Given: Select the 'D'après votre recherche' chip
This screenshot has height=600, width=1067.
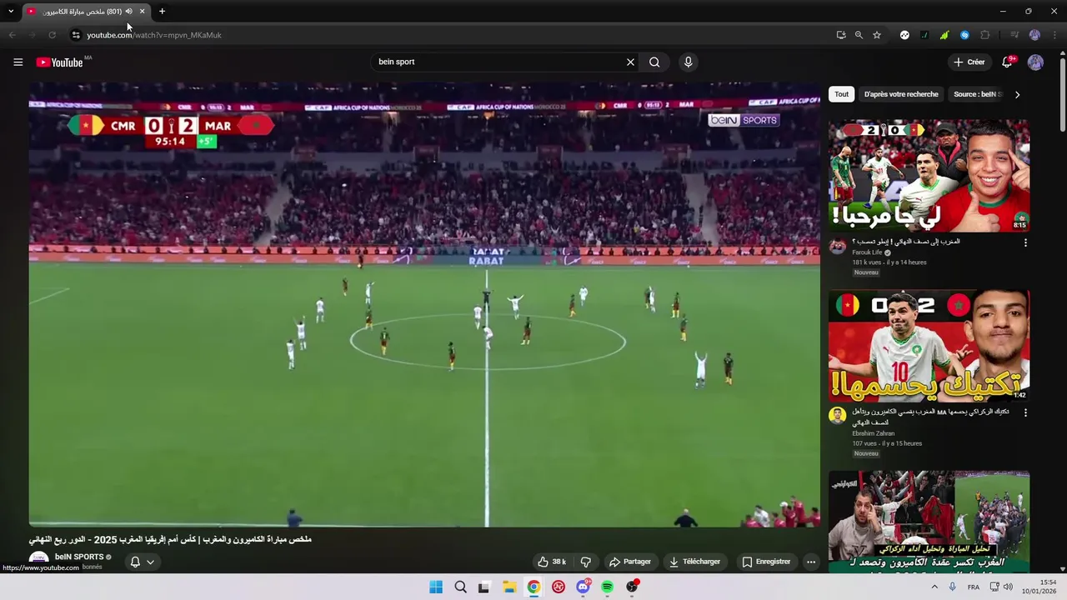Looking at the screenshot, I should pos(901,94).
